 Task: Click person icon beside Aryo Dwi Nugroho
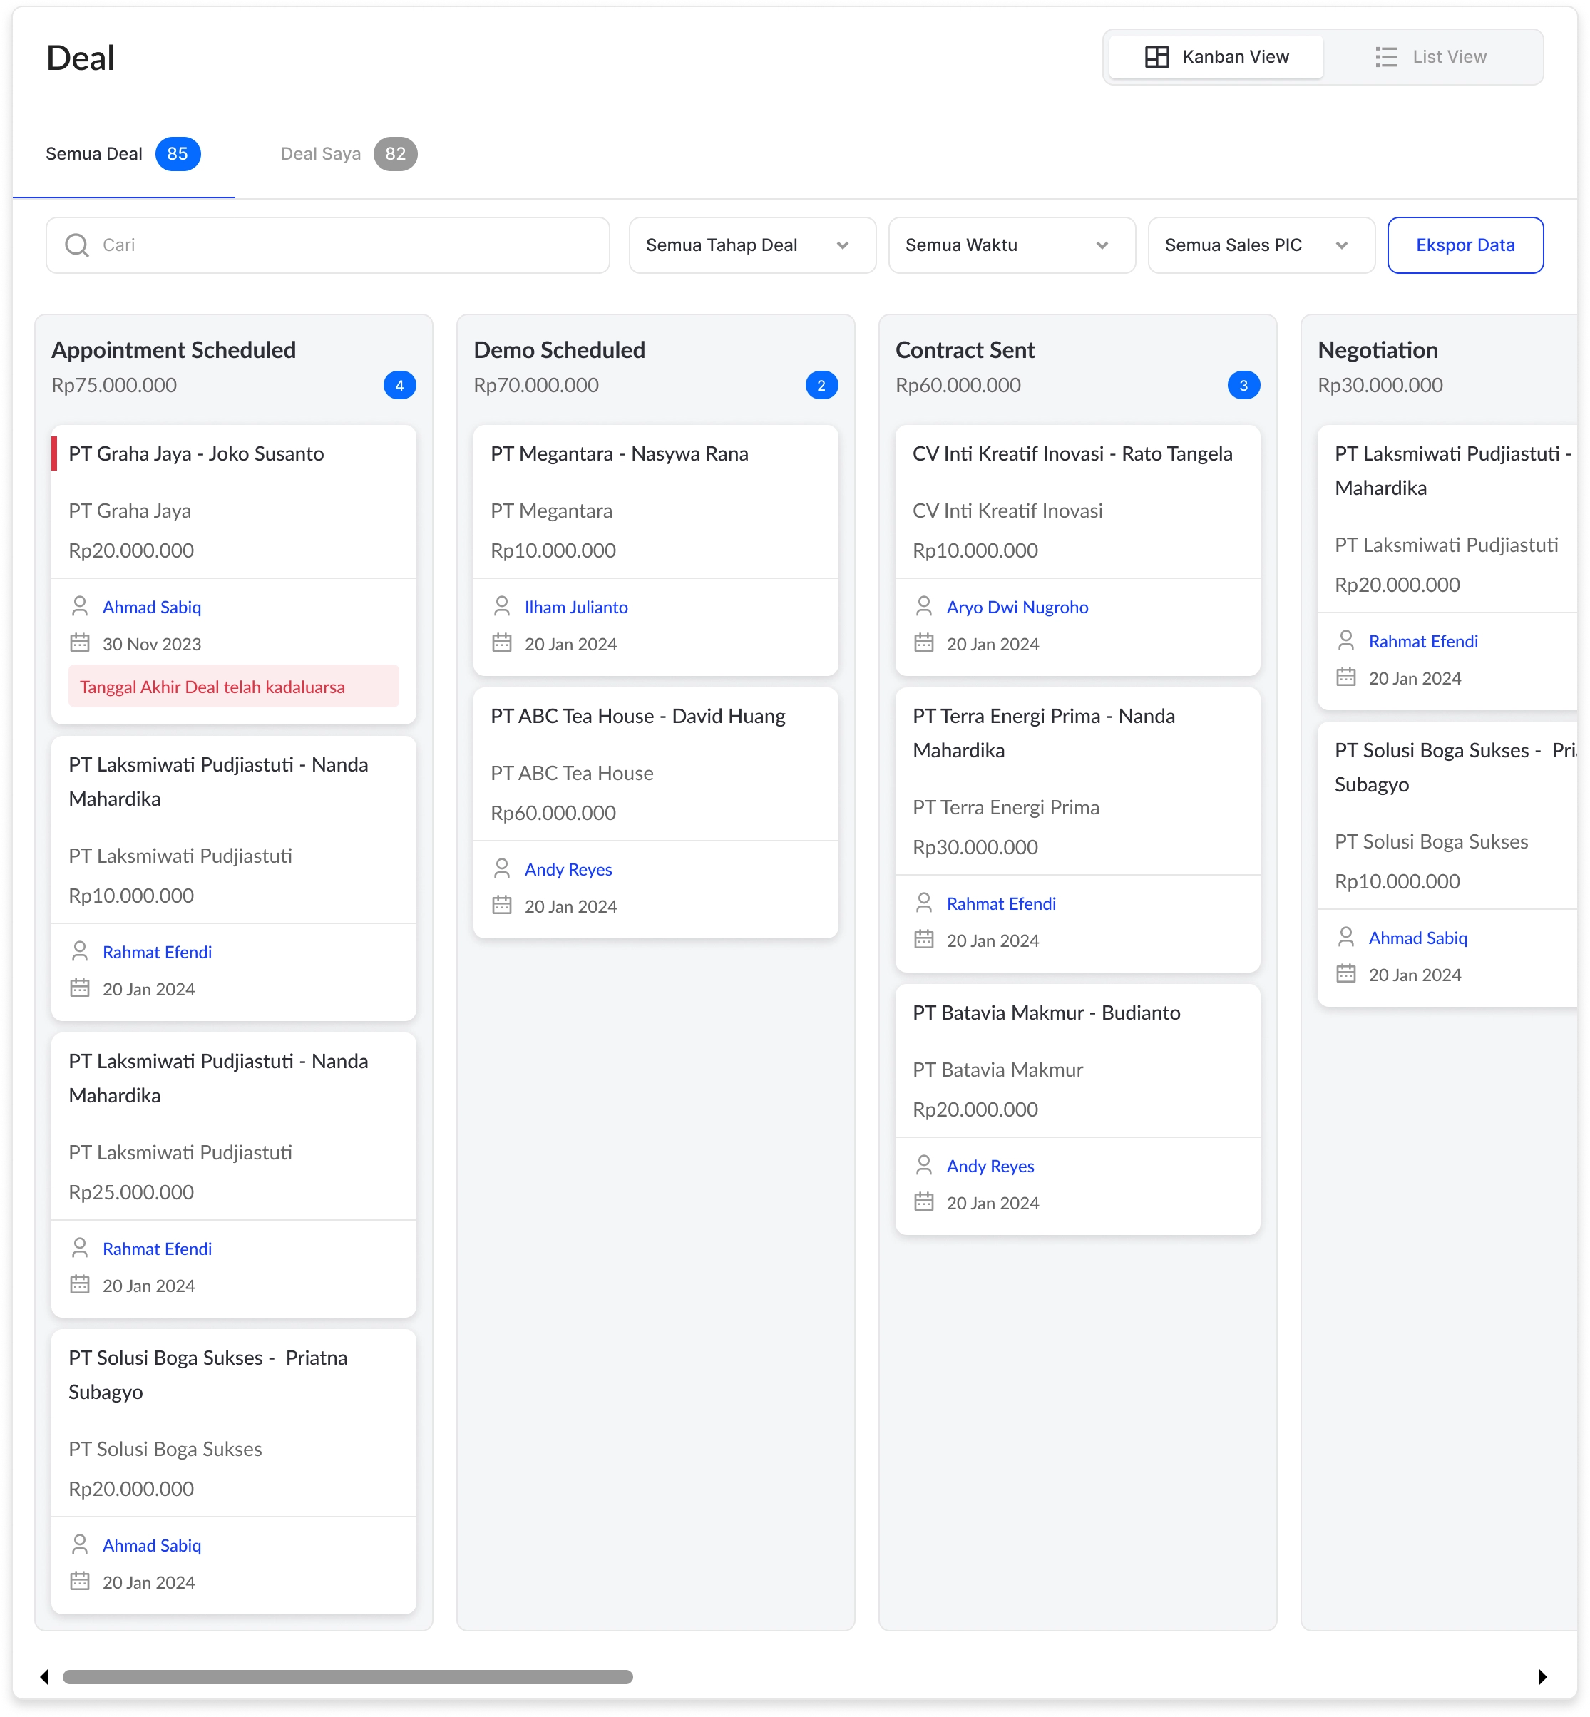[923, 607]
